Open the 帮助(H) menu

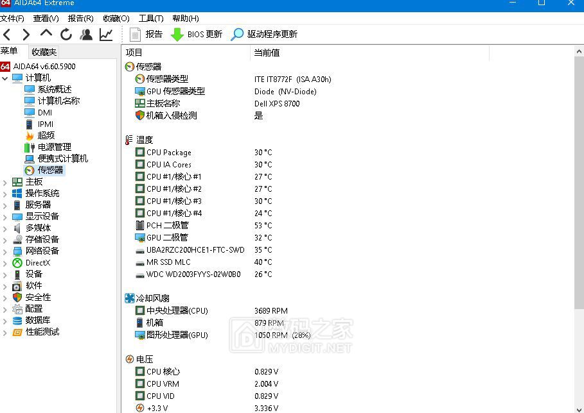pyautogui.click(x=186, y=18)
